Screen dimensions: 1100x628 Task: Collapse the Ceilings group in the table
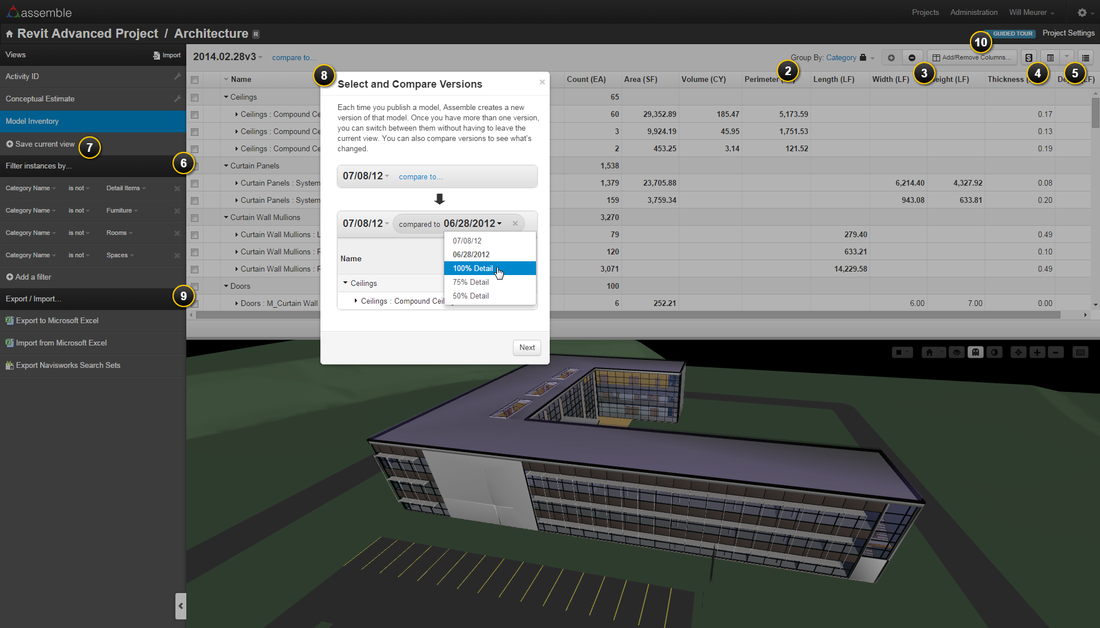(226, 97)
